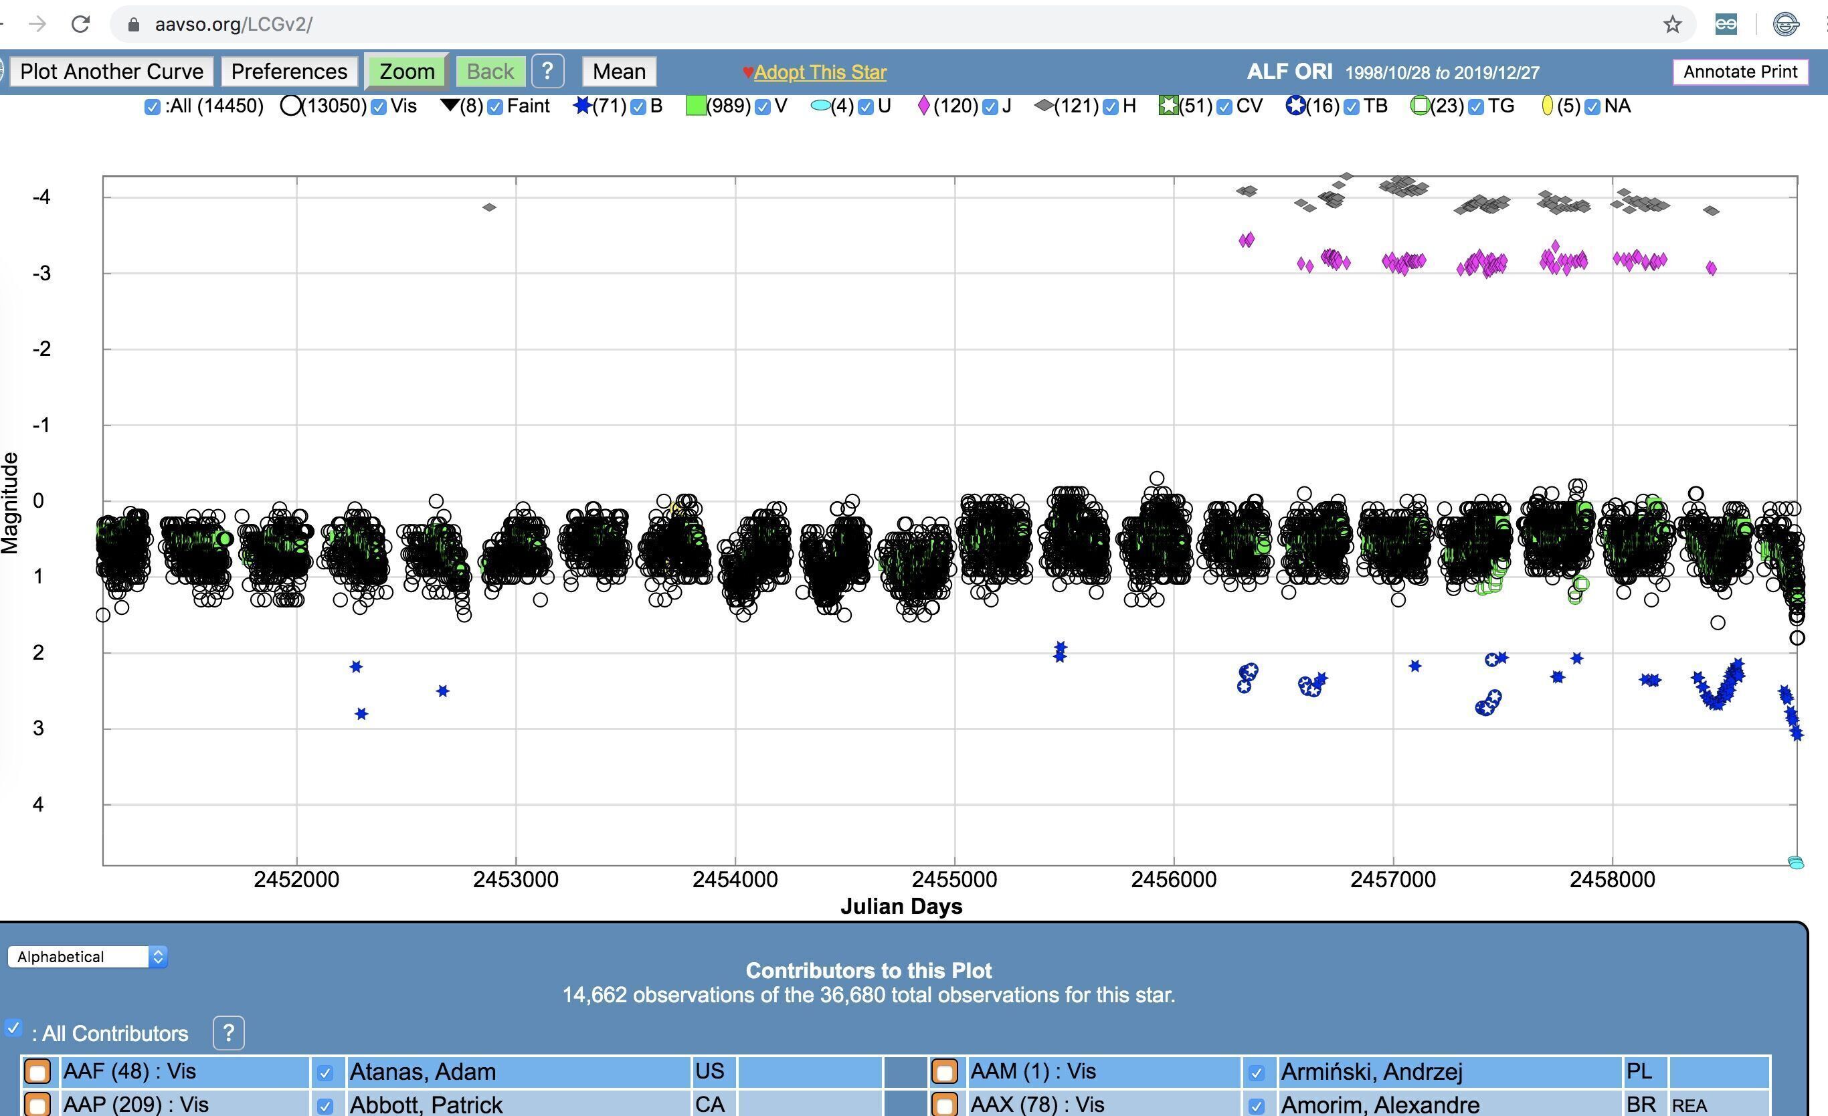Uncheck Armiński, Andrzej contributor checkbox
Screen dimensions: 1828x1116
[x=1256, y=1073]
